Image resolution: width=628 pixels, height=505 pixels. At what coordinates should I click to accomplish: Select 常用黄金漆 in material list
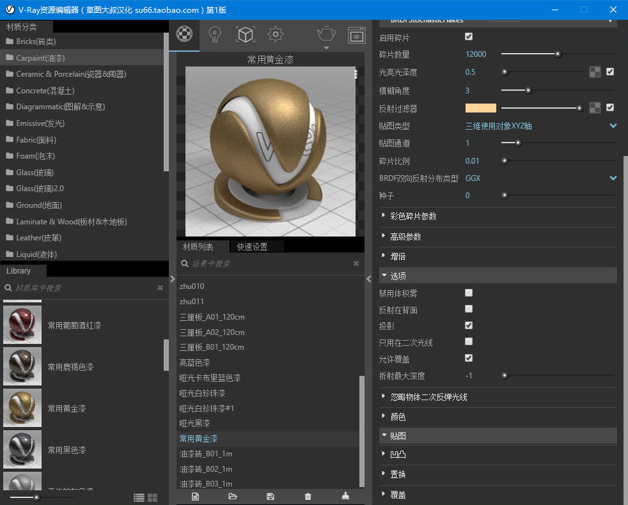267,439
